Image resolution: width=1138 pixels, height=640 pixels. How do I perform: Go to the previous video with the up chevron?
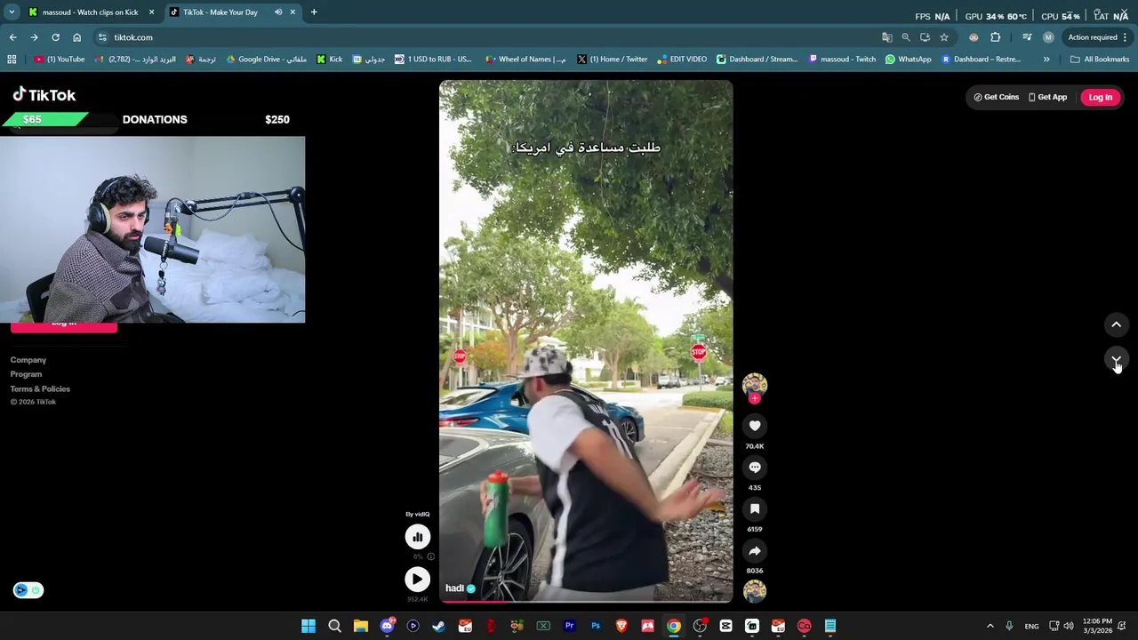1117,324
